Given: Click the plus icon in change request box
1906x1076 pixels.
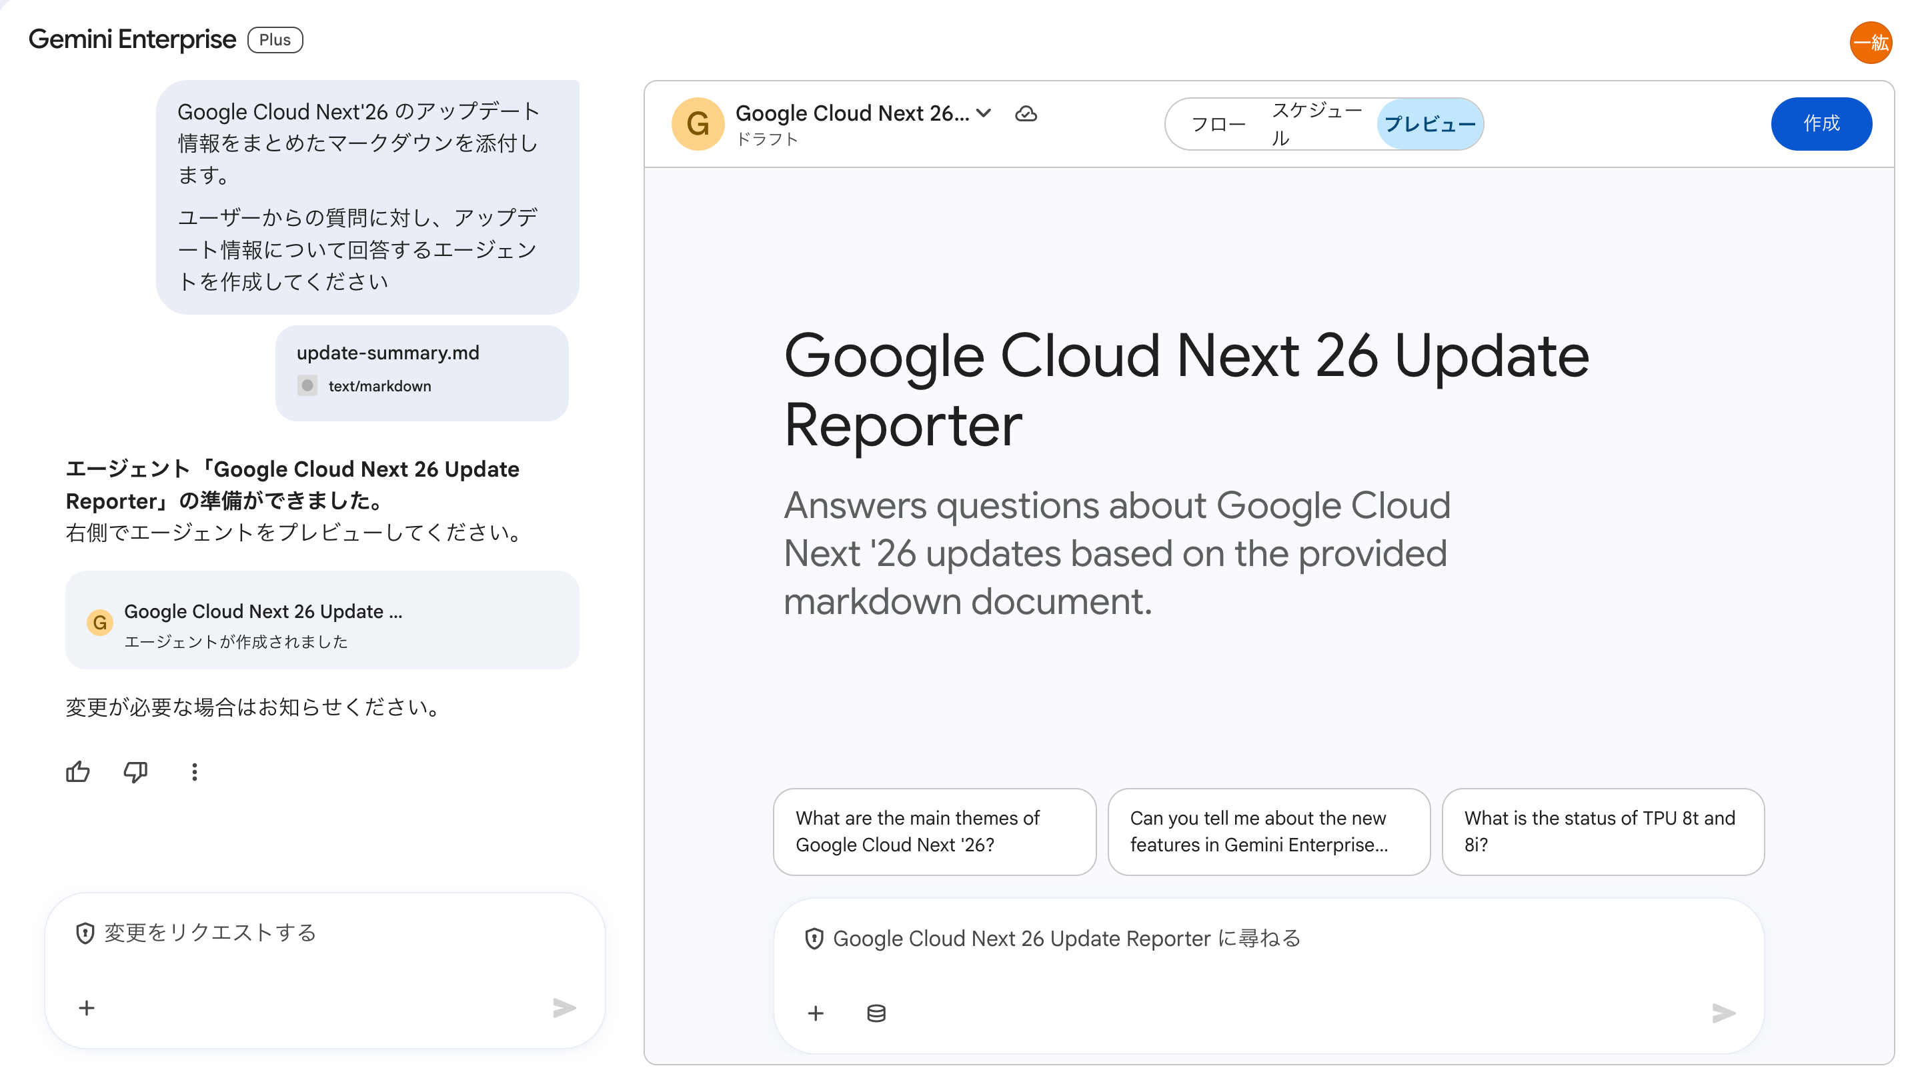Looking at the screenshot, I should (x=87, y=1008).
